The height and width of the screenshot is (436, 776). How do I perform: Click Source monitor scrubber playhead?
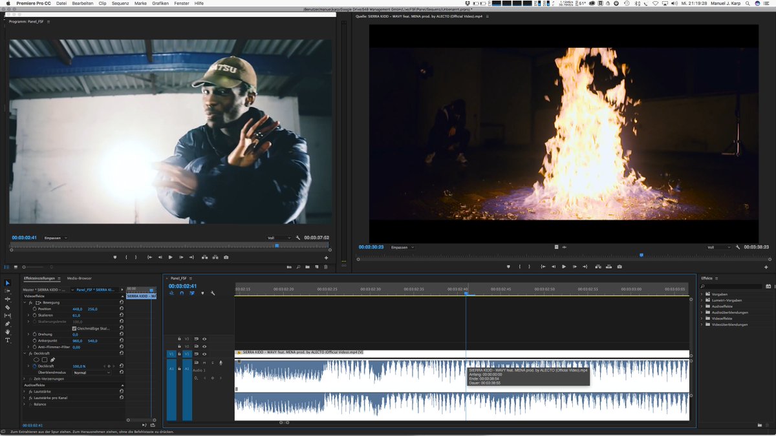pyautogui.click(x=641, y=254)
